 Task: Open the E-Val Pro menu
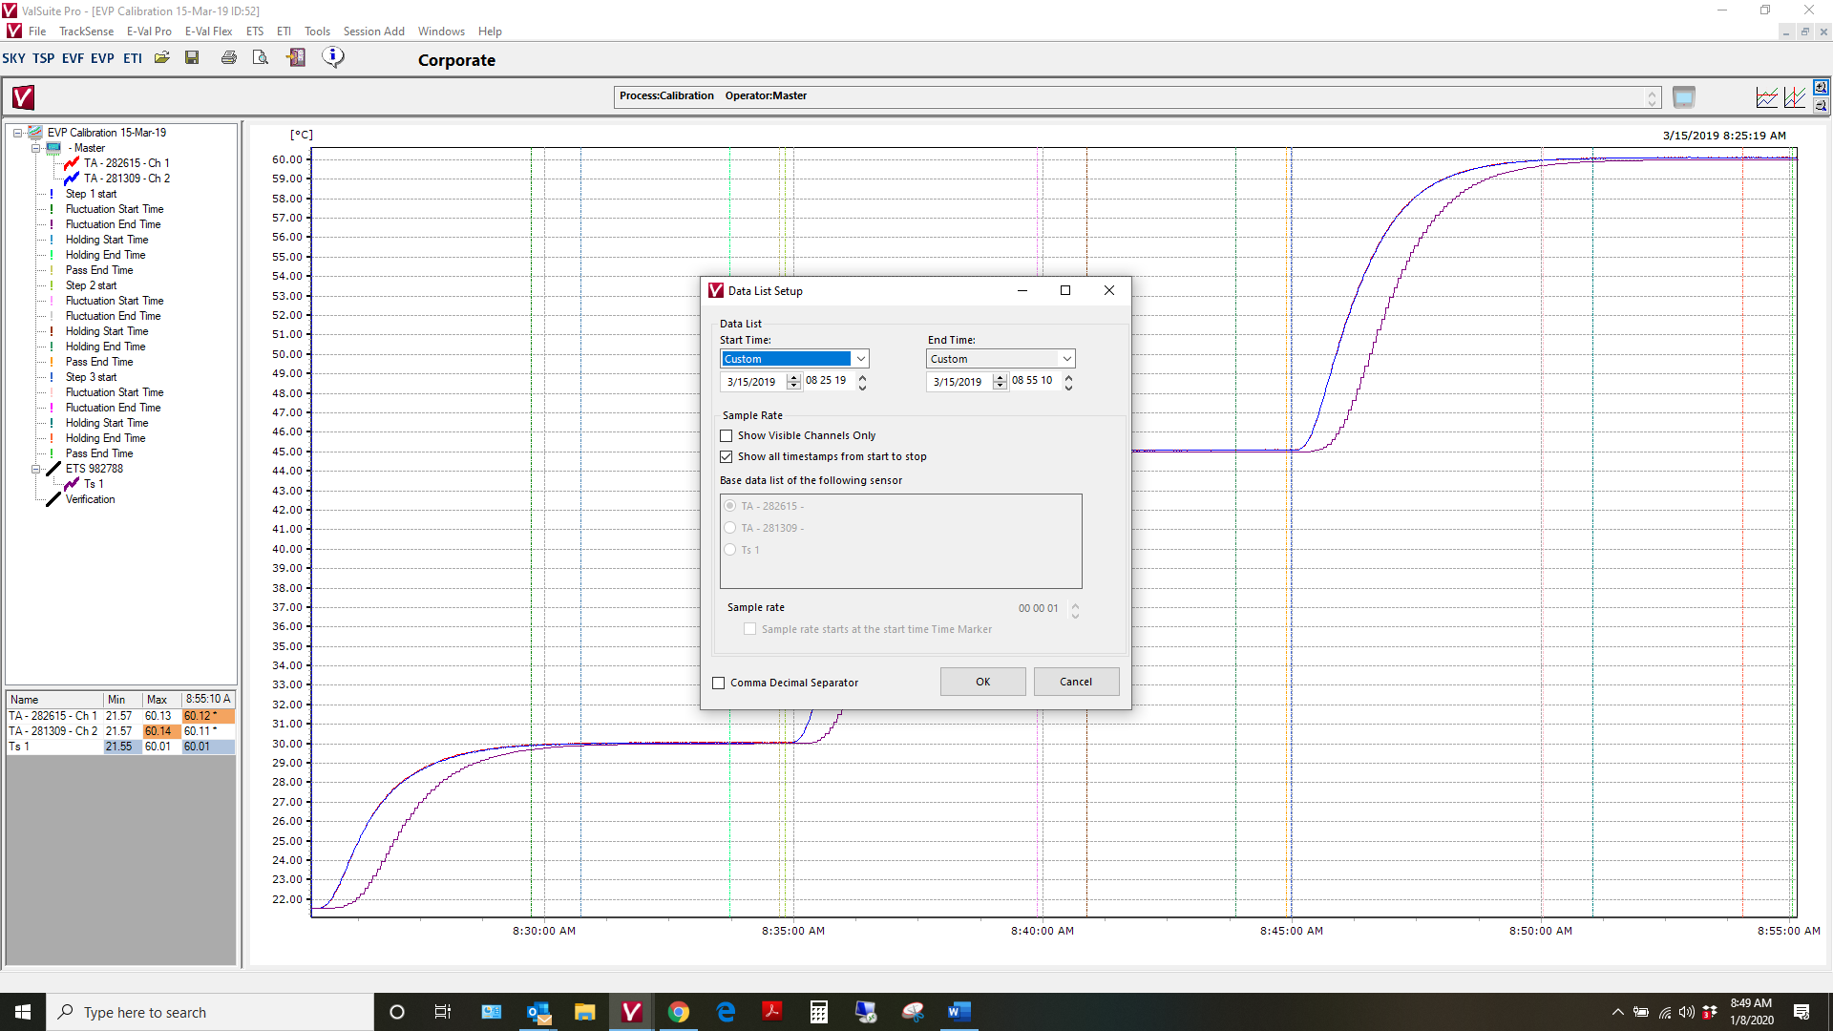pyautogui.click(x=149, y=32)
